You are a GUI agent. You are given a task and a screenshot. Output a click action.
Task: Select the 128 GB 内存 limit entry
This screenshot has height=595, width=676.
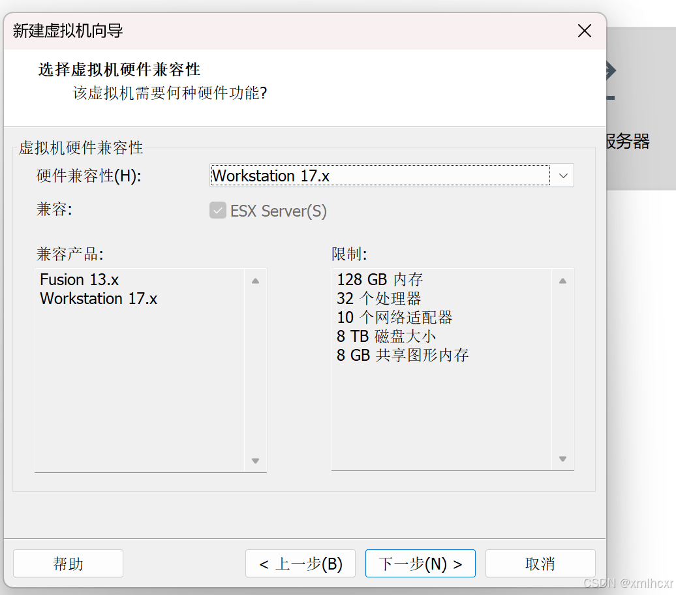pyautogui.click(x=380, y=279)
